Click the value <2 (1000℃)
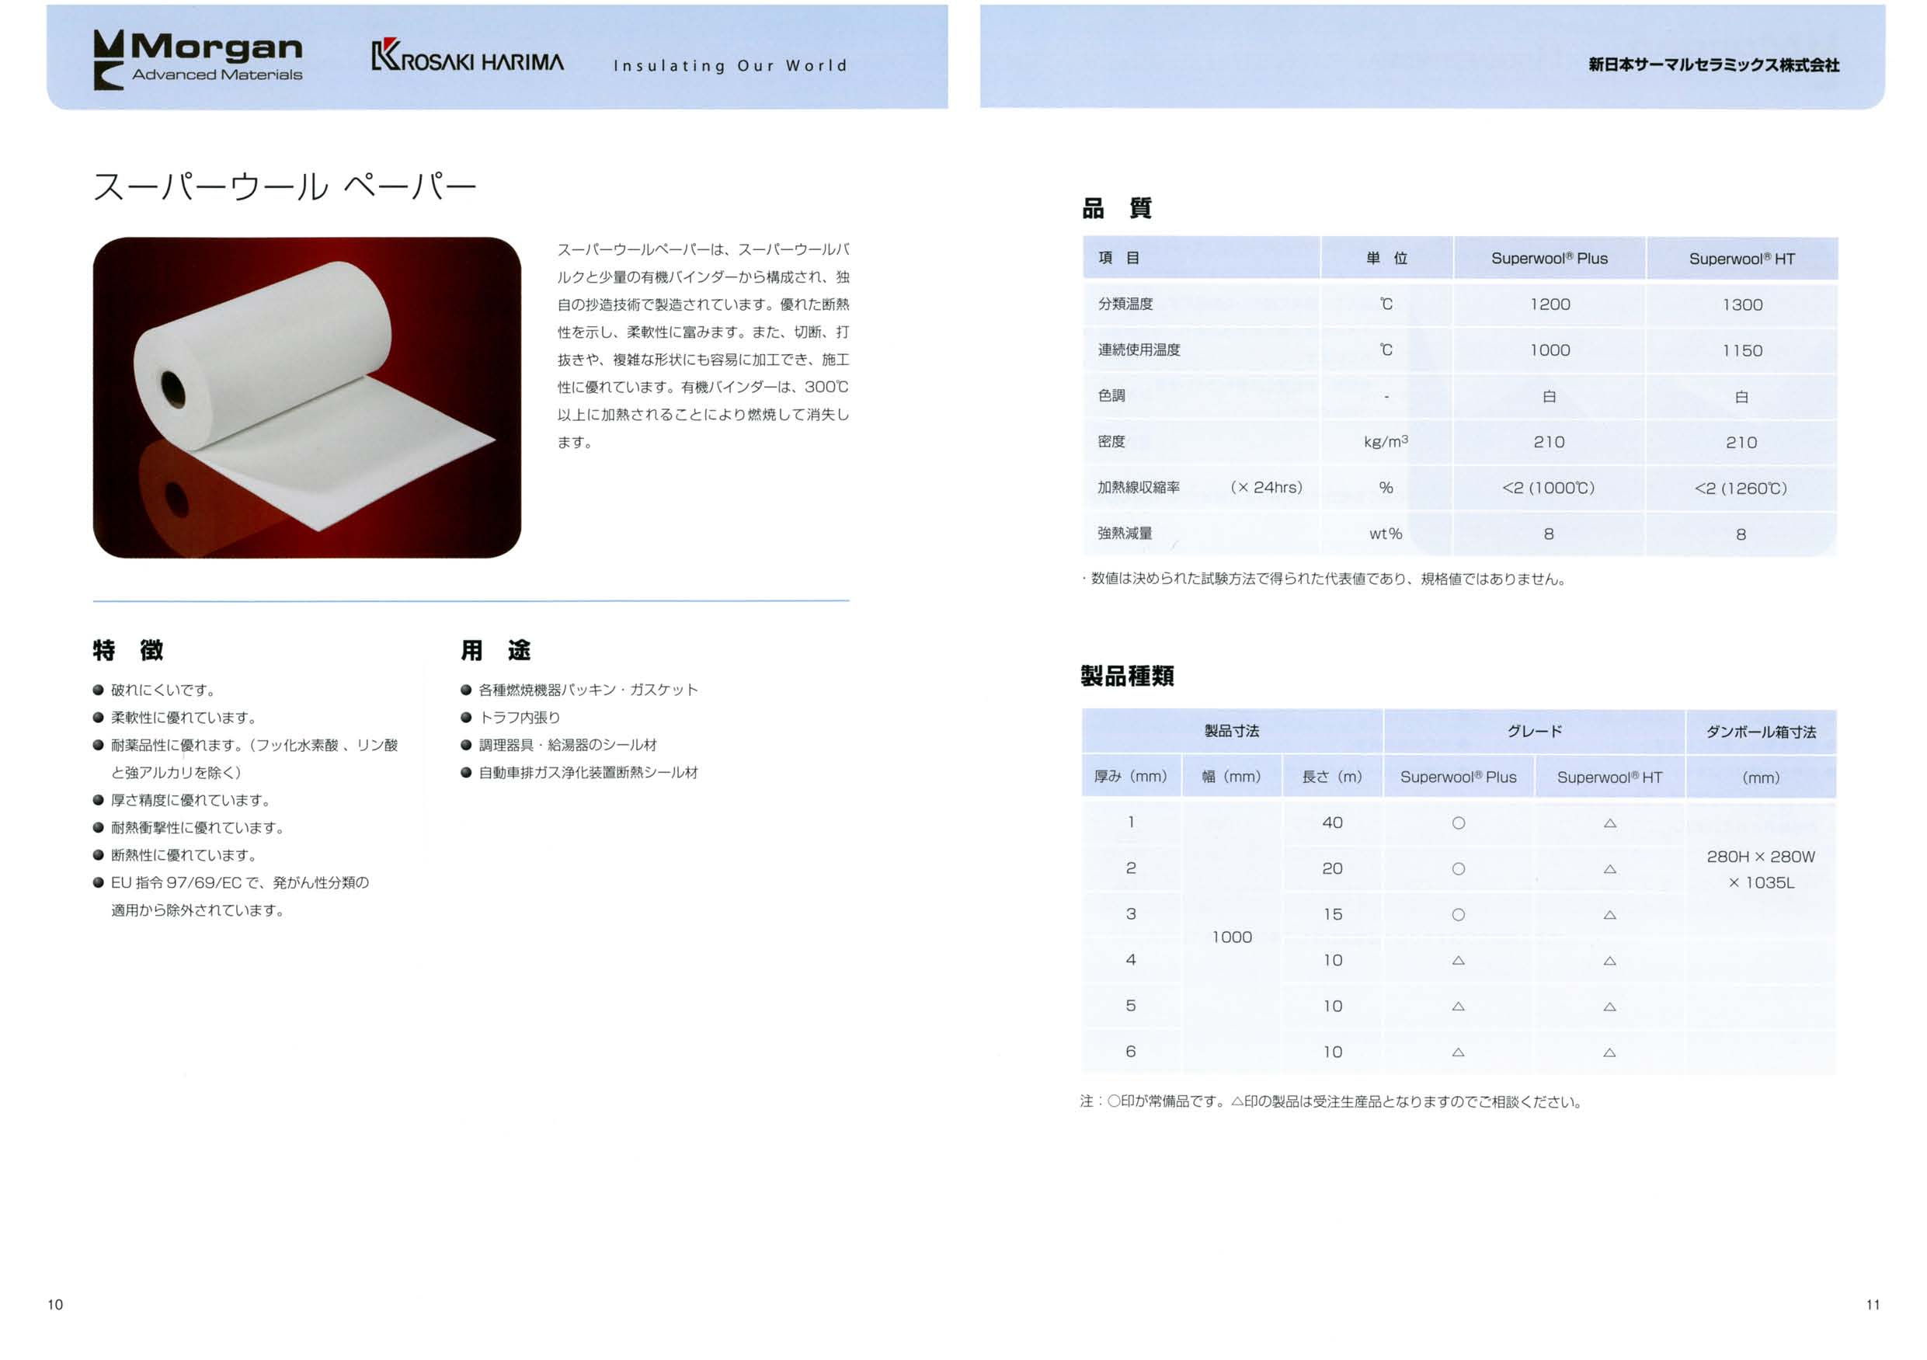The image size is (1927, 1360). [x=1549, y=488]
